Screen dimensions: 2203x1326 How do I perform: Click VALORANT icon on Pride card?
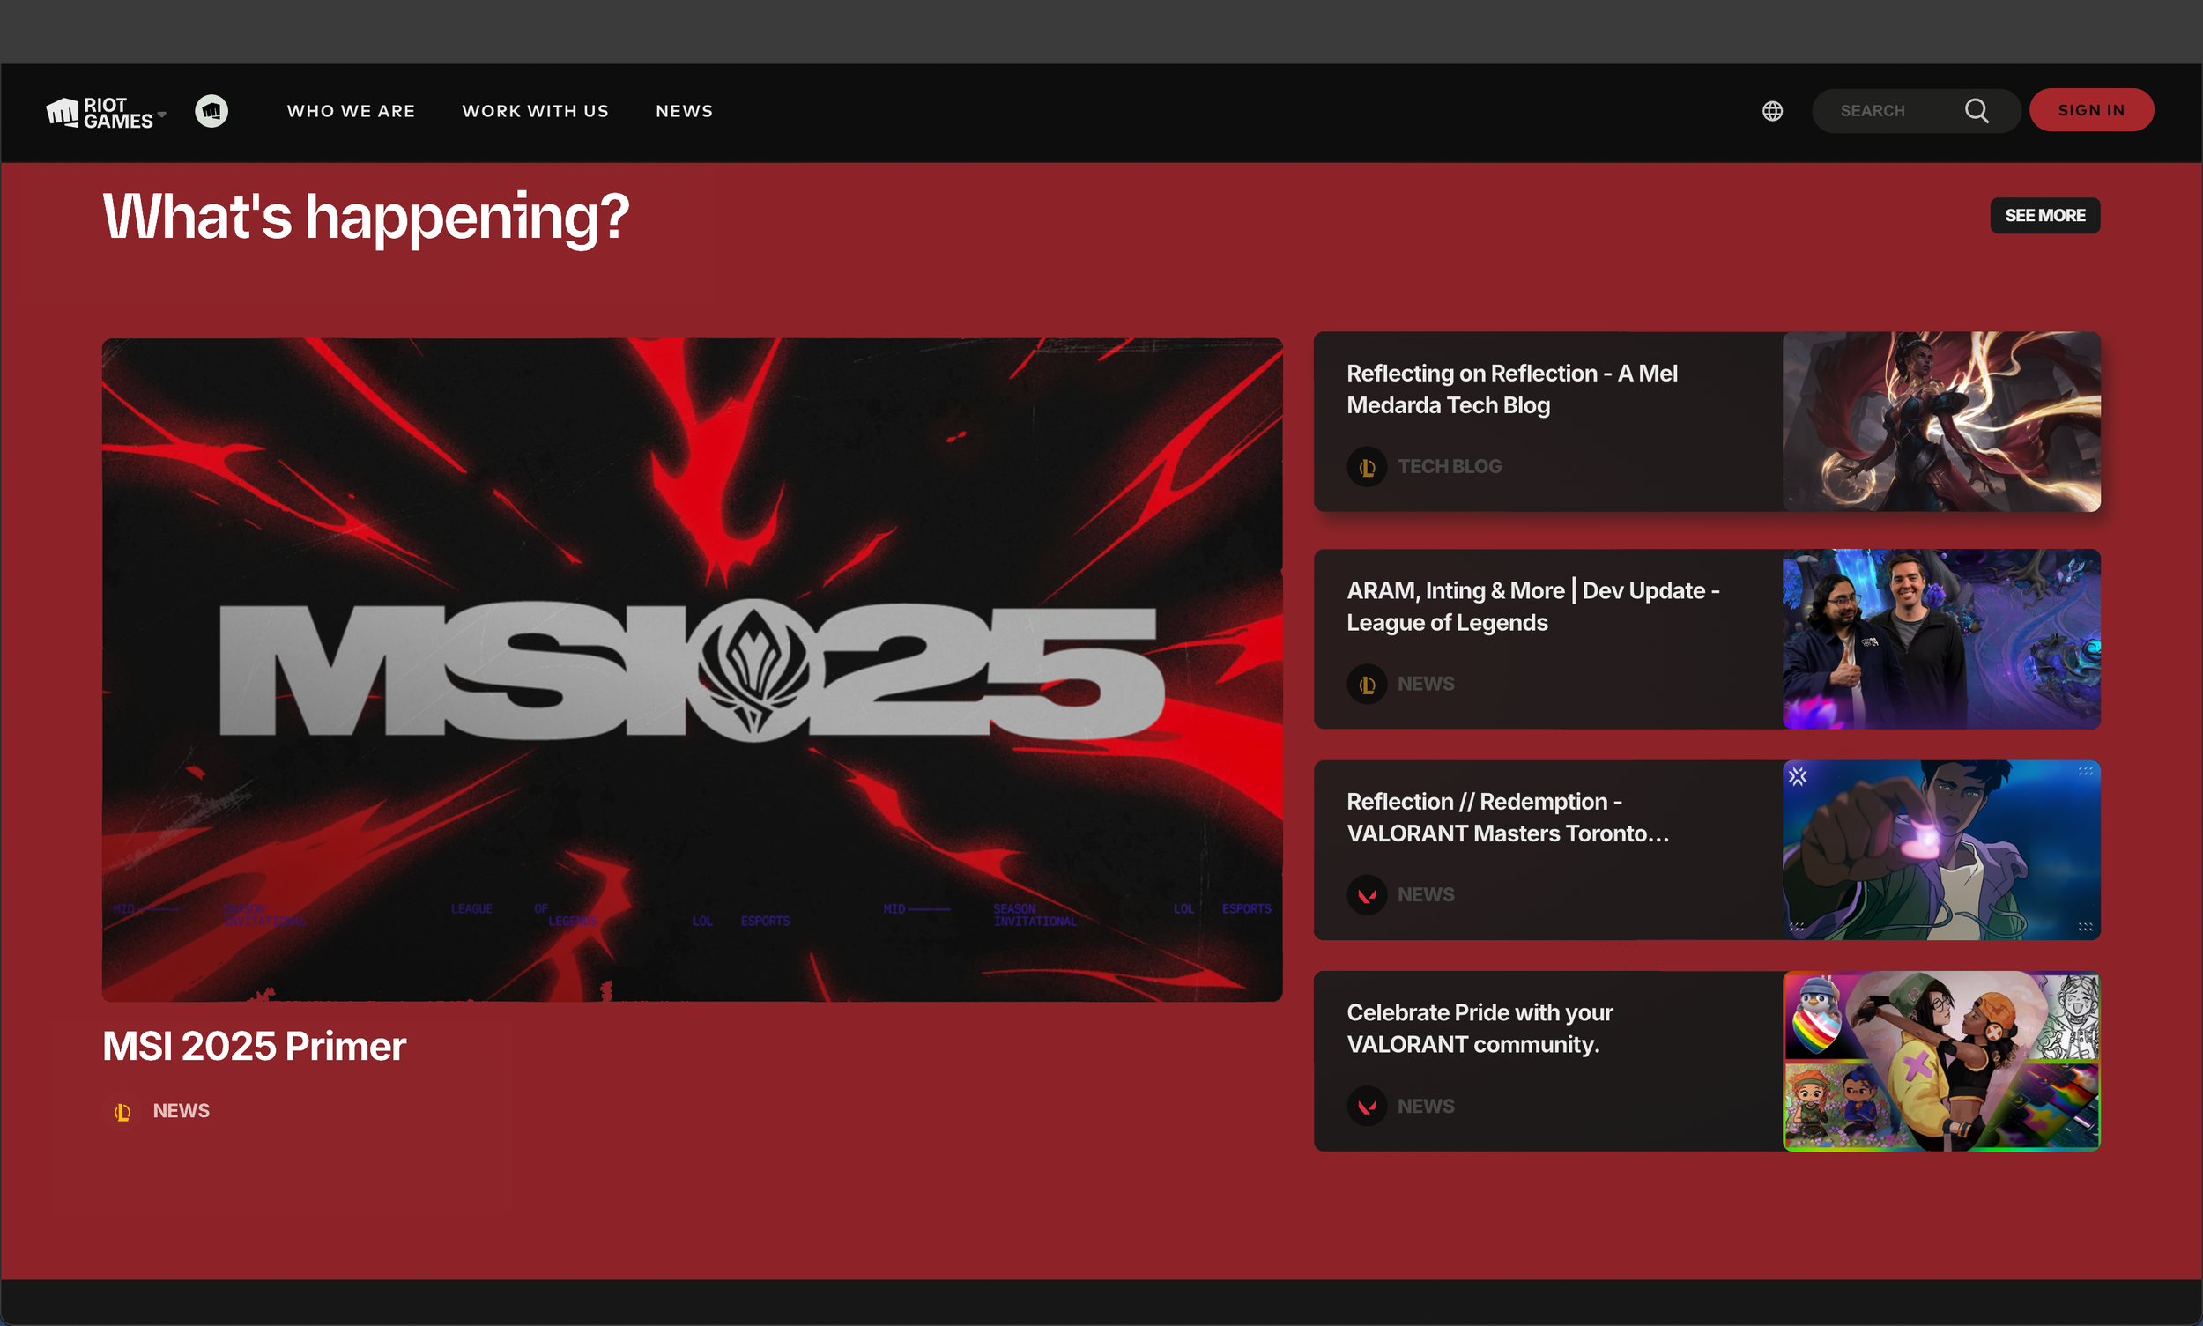pyautogui.click(x=1367, y=1107)
